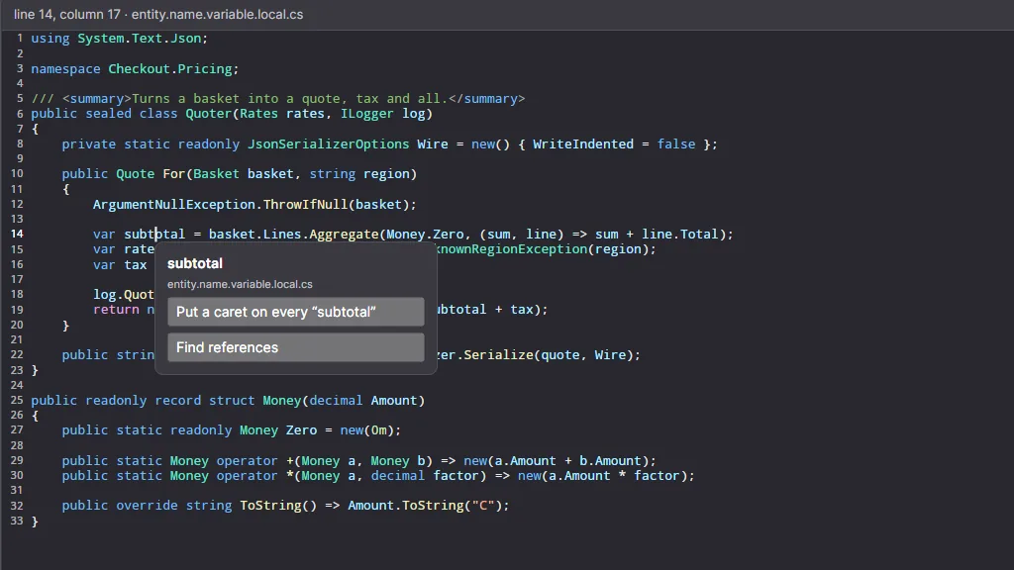The height and width of the screenshot is (570, 1014).
Task: Click the Find references button
Action: (295, 347)
